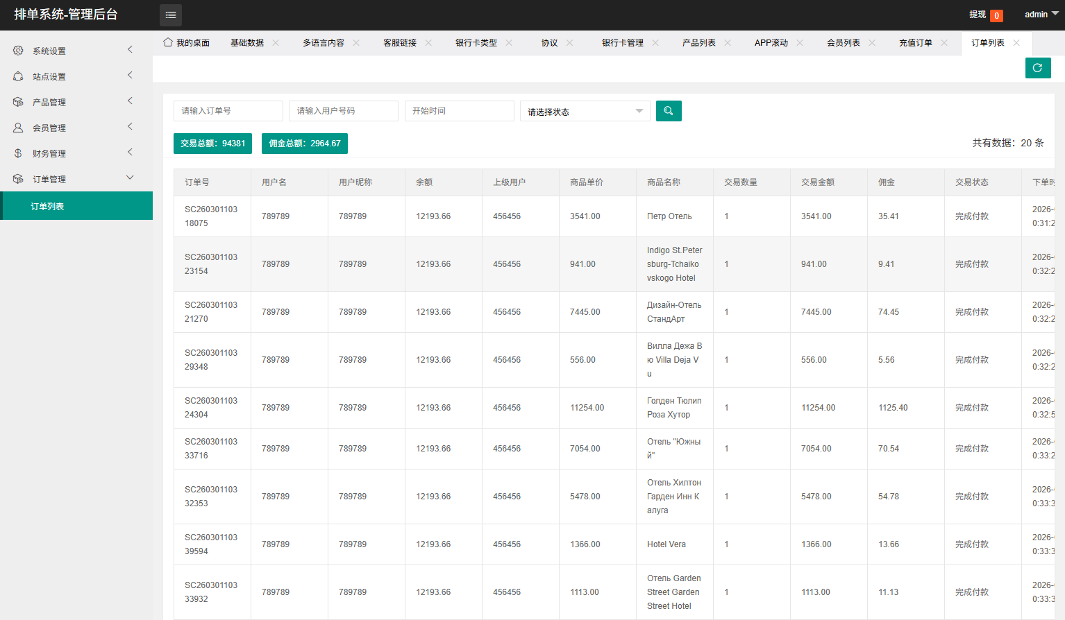The height and width of the screenshot is (620, 1065).
Task: Click the hamburger menu collapse icon
Action: (171, 15)
